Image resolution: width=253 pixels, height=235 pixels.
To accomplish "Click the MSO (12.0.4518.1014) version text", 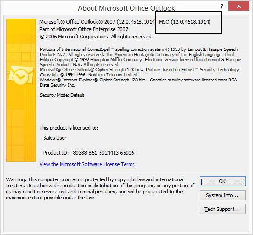I will [185, 22].
